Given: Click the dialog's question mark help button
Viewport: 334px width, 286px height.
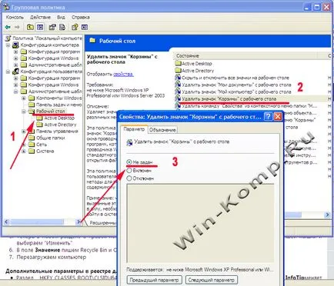Looking at the screenshot, I should [268, 117].
